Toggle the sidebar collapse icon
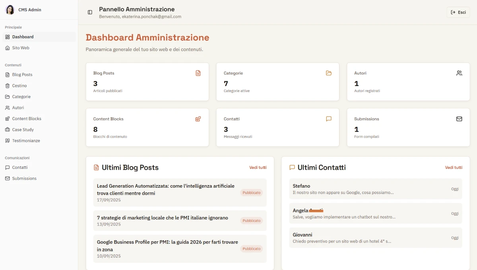The width and height of the screenshot is (477, 270). pyautogui.click(x=90, y=12)
